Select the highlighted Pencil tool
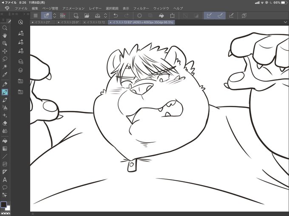This screenshot has height=216, width=289. click(x=5, y=92)
